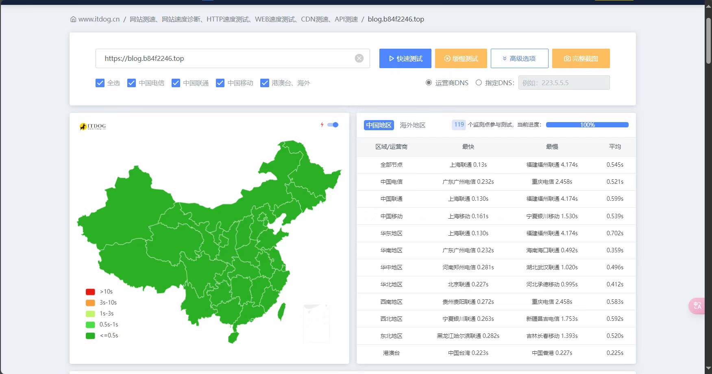This screenshot has width=712, height=374.
Task: Click the 中国移动 table row label
Action: (391, 216)
